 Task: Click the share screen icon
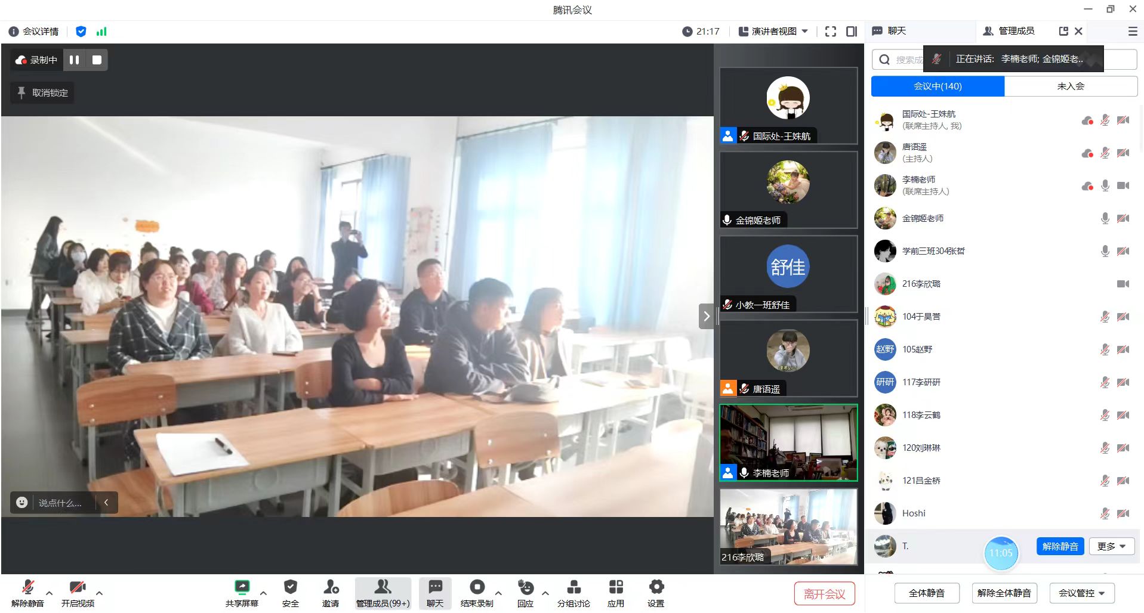point(242,587)
